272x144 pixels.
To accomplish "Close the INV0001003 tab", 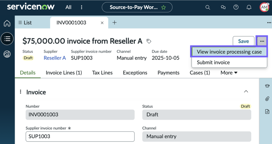I will pyautogui.click(x=102, y=23).
